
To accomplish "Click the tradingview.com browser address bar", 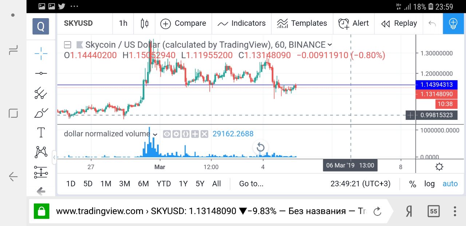I will [x=211, y=211].
